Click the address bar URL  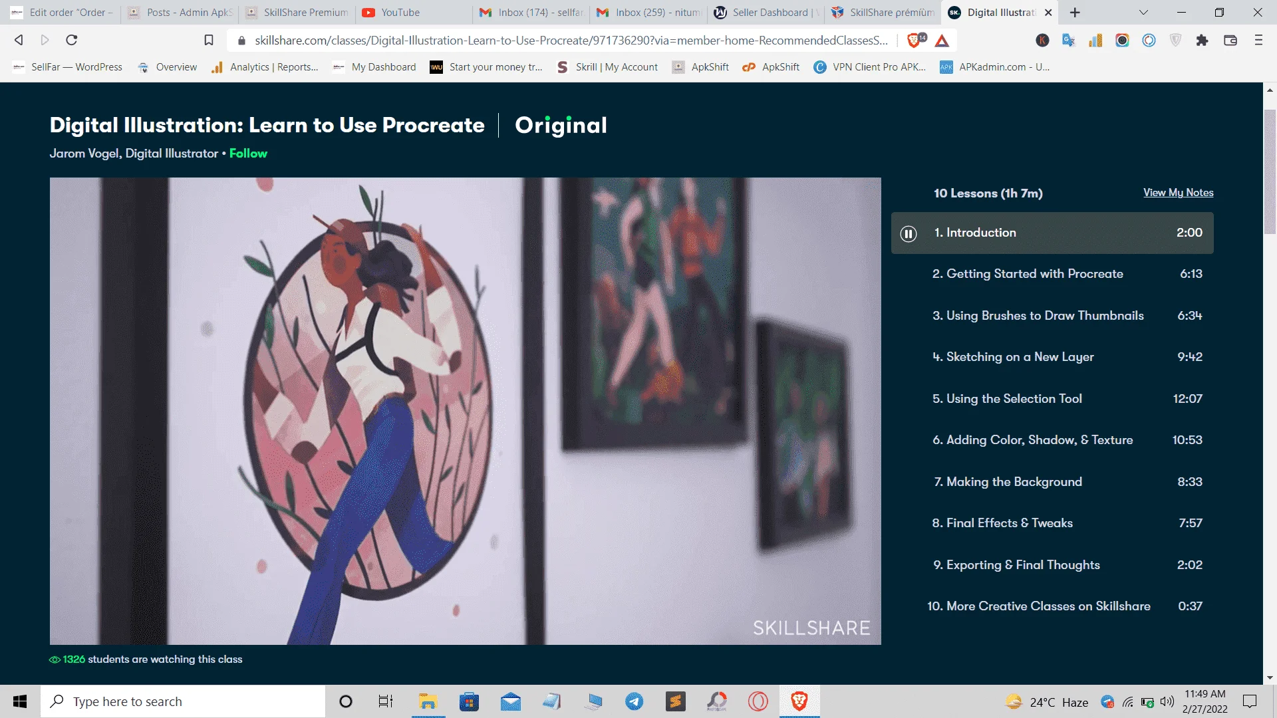pyautogui.click(x=571, y=41)
